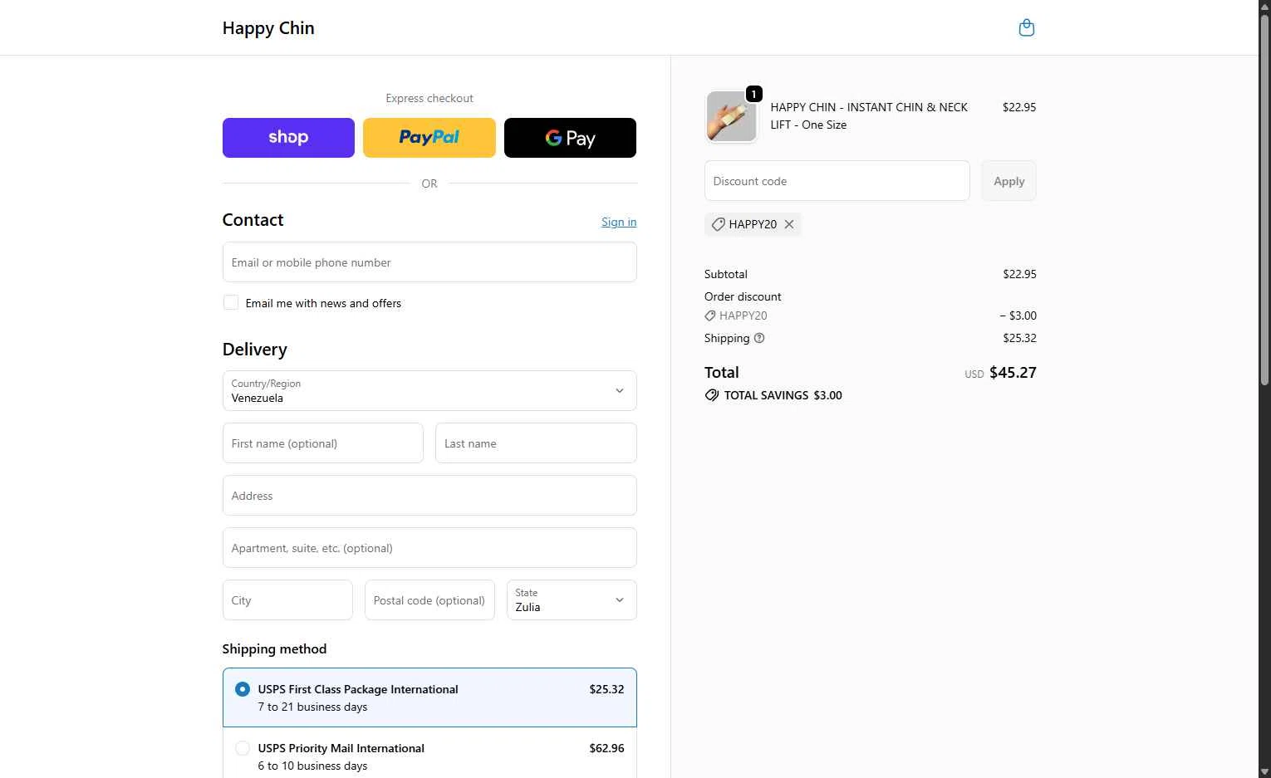Viewport: 1271px width, 778px height.
Task: Choose PayPal express checkout
Action: click(x=429, y=138)
